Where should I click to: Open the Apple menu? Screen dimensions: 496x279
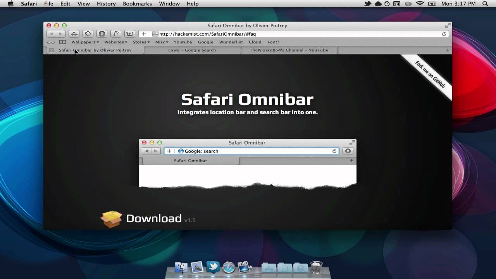[x=10, y=3]
